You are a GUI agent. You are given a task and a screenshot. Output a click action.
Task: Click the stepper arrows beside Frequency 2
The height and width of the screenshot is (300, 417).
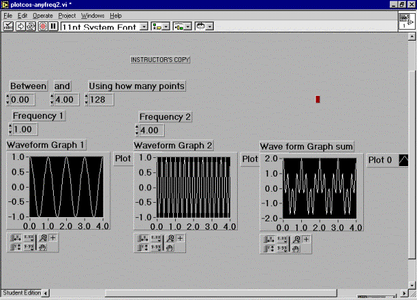136,130
